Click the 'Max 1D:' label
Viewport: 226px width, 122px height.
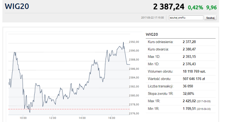[x=154, y=57]
